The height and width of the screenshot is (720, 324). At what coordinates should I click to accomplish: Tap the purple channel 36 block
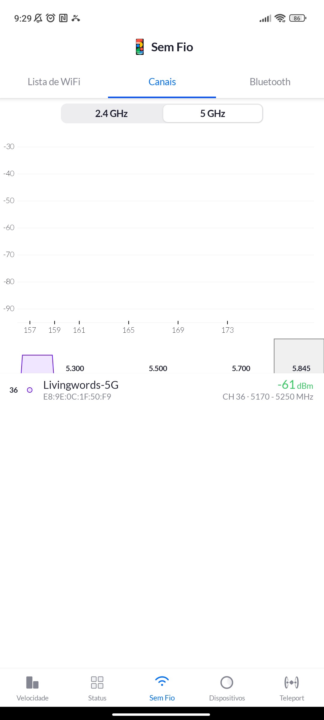point(37,364)
